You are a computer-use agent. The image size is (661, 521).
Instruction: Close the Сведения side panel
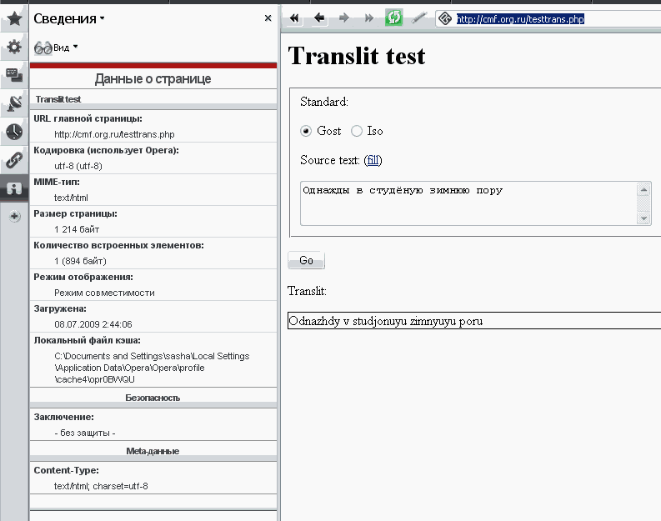pyautogui.click(x=268, y=18)
